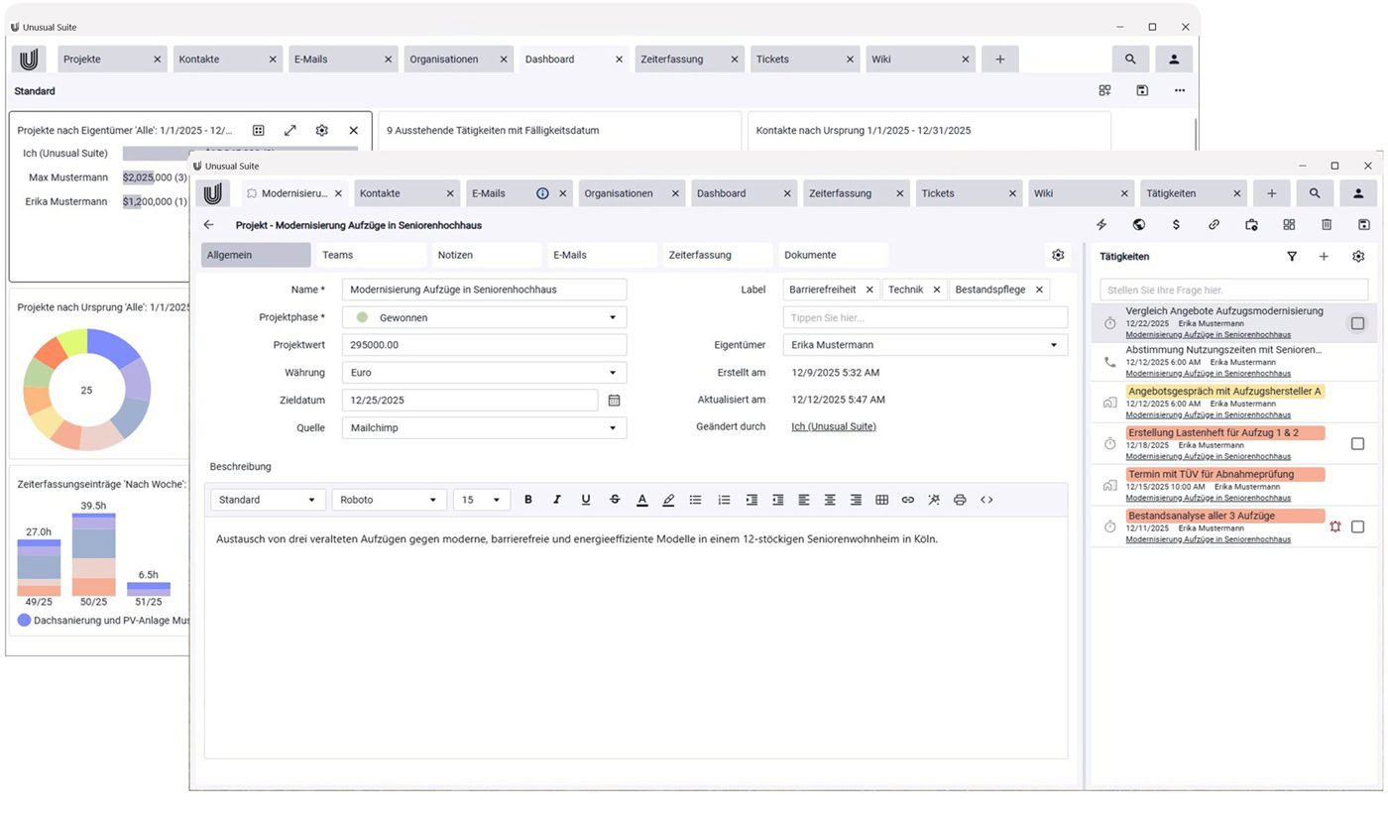
Task: Check the 'Vergleich Angebote Aufzugsmodernisierung' task checkbox
Action: pyautogui.click(x=1357, y=323)
